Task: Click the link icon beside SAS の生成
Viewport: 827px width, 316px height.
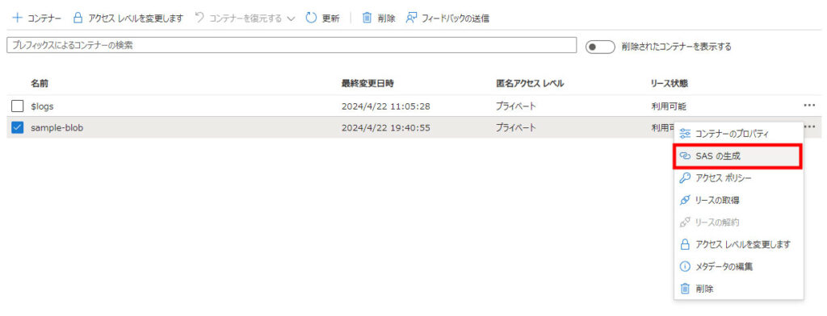Action: (x=685, y=156)
